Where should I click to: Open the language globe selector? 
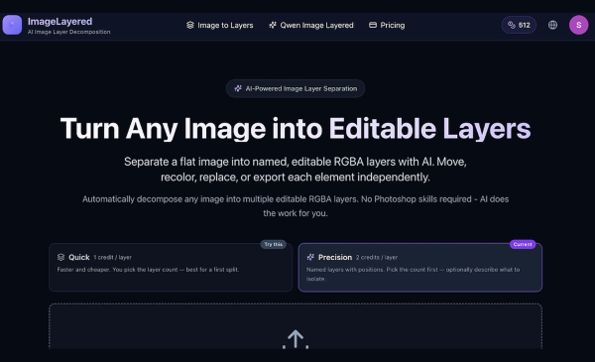tap(553, 25)
